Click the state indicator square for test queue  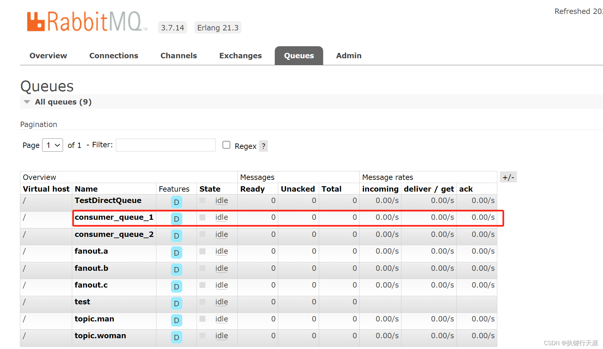pos(203,302)
